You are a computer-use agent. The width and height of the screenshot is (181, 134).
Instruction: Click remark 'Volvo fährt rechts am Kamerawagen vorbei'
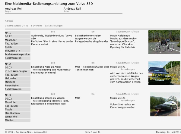pos(122,106)
